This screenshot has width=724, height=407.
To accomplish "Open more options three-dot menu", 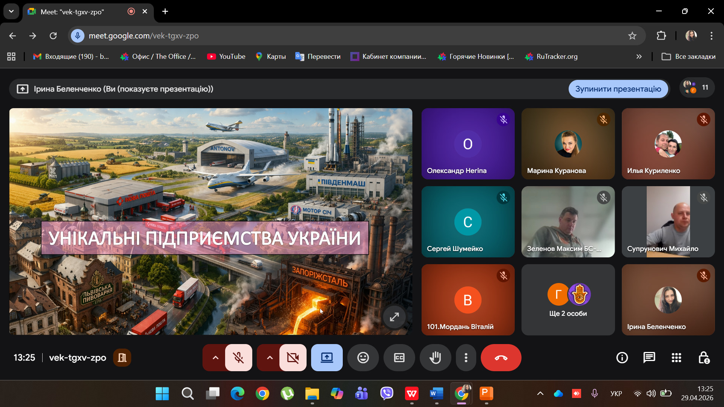I will (466, 358).
